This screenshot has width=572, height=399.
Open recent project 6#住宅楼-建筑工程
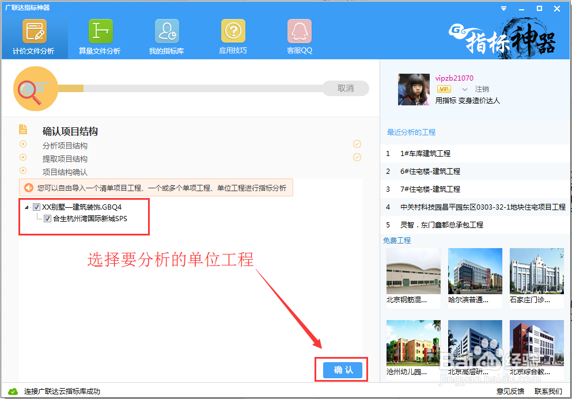point(474,172)
